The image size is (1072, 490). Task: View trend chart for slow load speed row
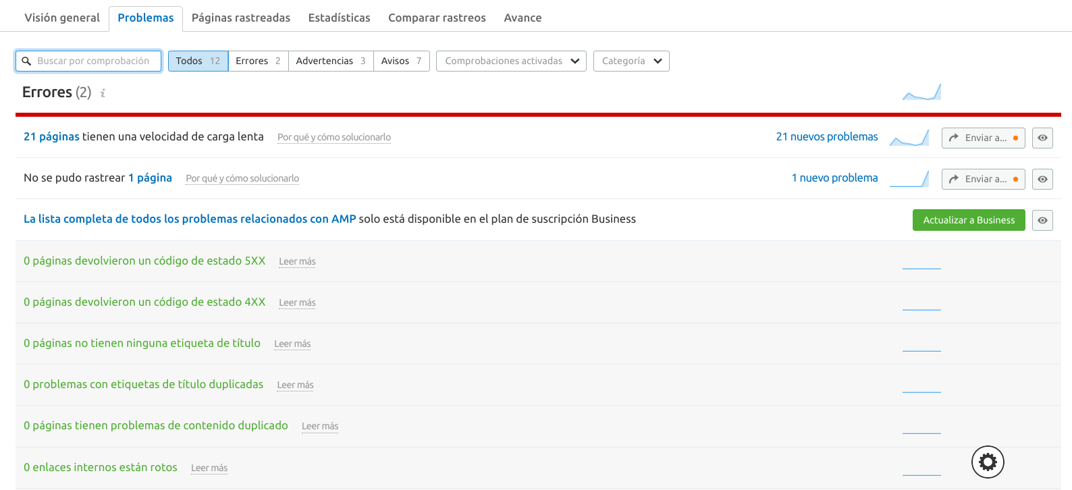909,138
